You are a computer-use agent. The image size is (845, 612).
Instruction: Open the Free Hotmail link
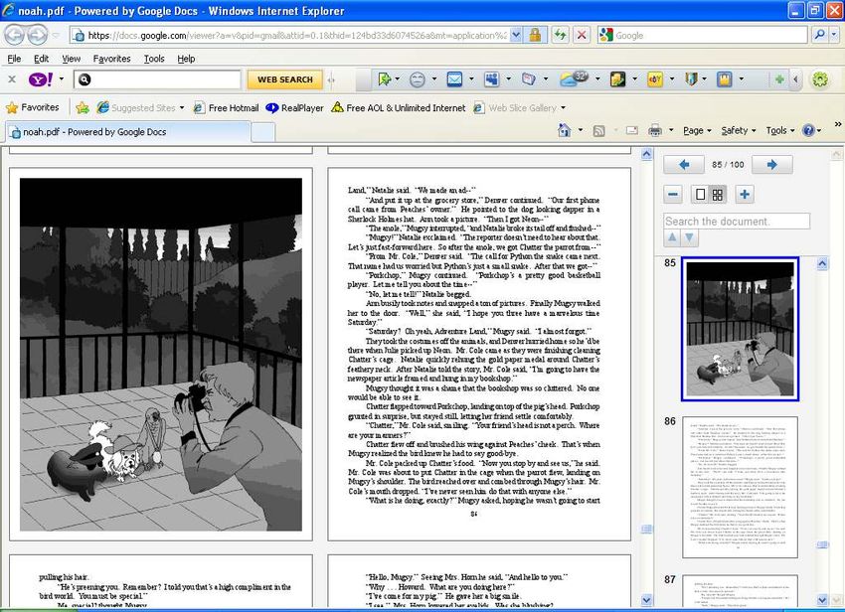point(227,107)
